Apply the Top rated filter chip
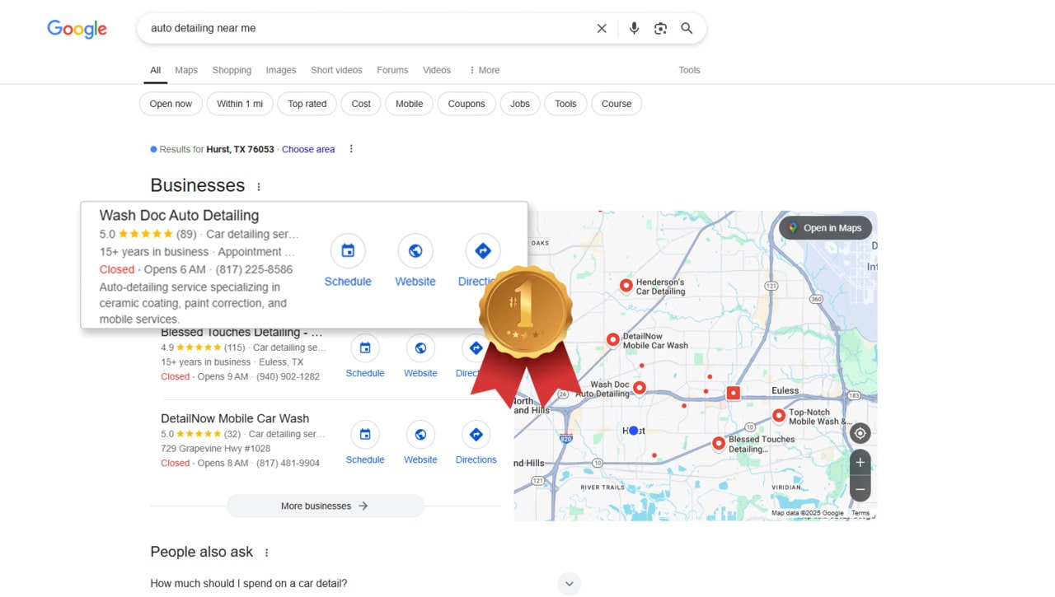 (307, 104)
